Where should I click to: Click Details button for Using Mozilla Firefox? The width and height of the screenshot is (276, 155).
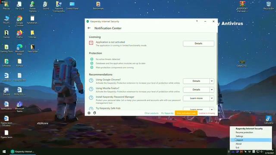[196, 90]
